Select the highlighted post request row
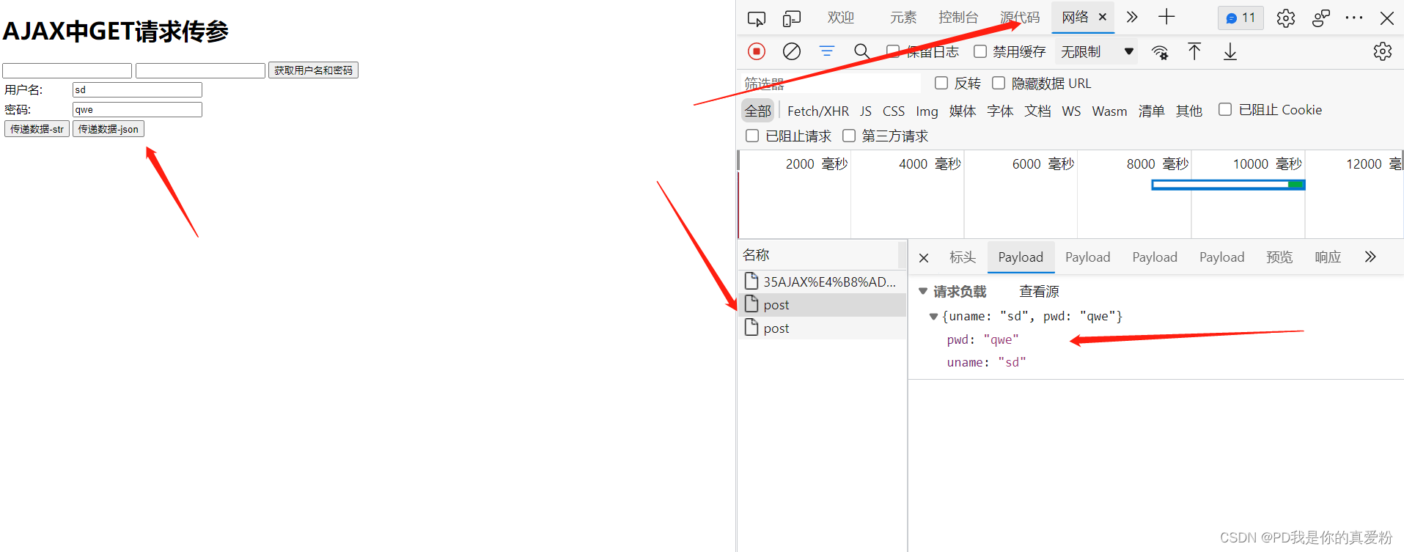 tap(823, 305)
